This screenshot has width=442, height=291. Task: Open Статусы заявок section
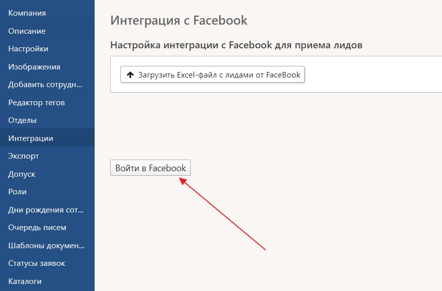click(37, 263)
